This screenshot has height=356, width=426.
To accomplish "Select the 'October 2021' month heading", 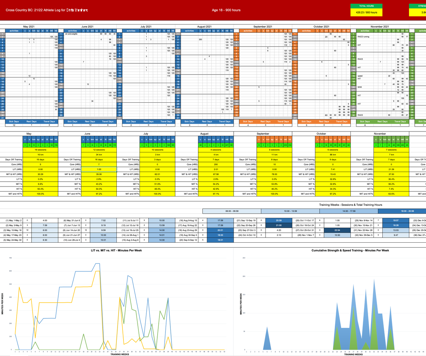I will pos(322,27).
